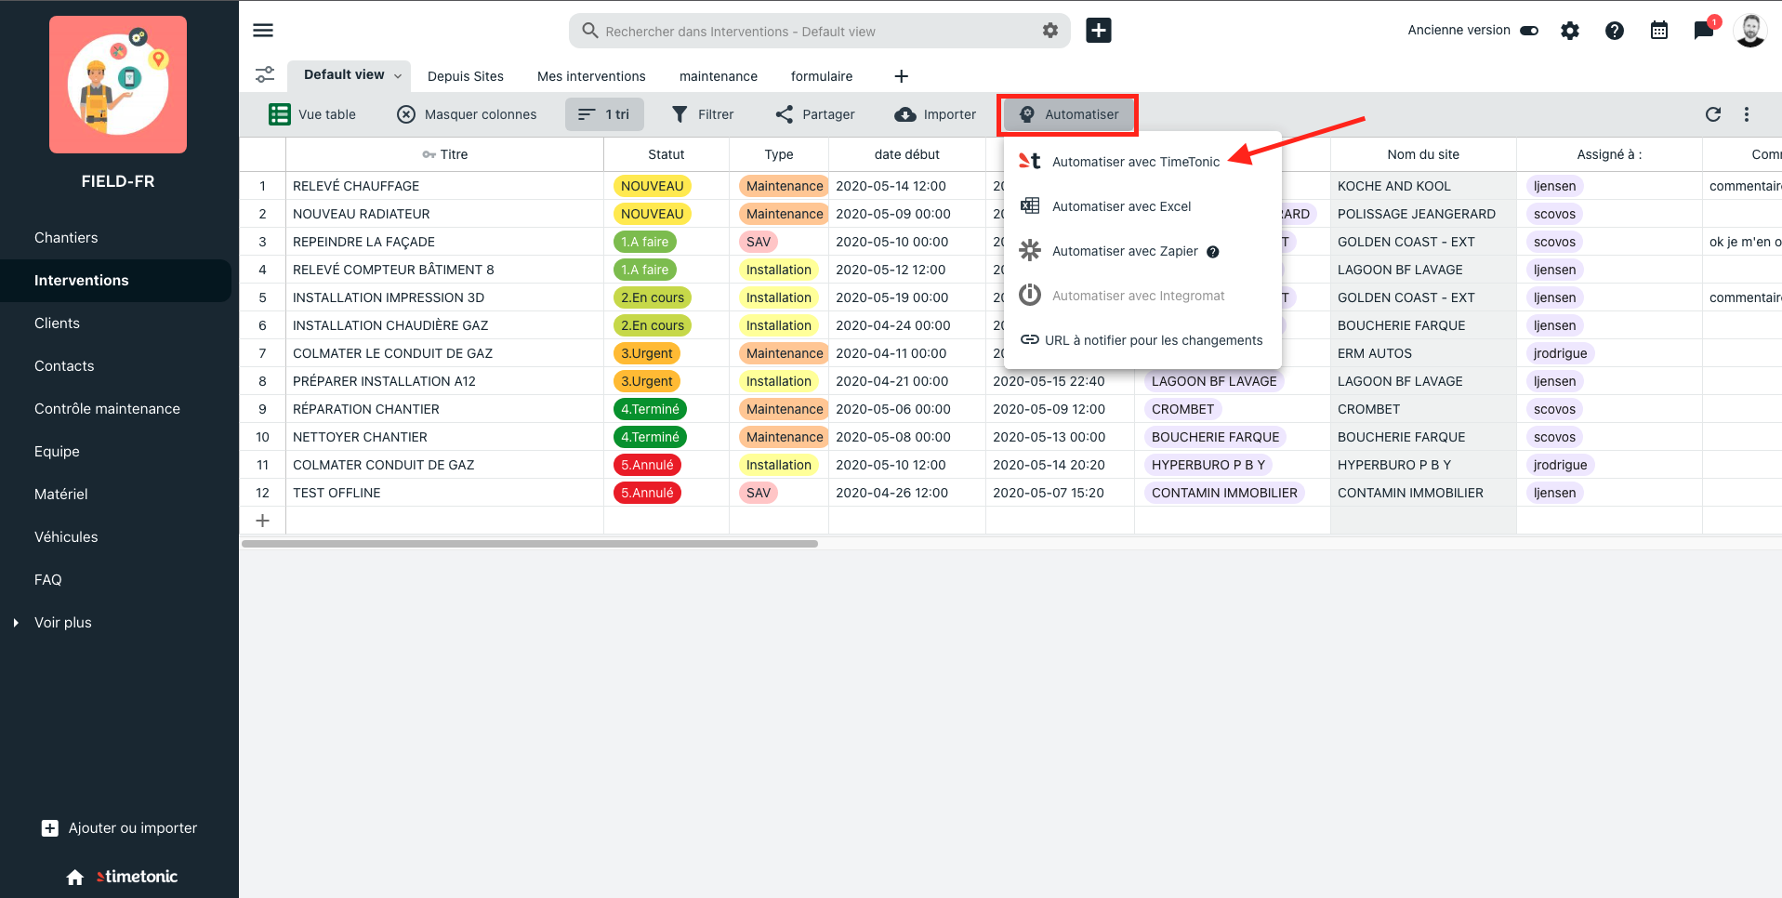This screenshot has width=1782, height=898.
Task: Switch to the Mes interventions tab
Action: [x=591, y=76]
